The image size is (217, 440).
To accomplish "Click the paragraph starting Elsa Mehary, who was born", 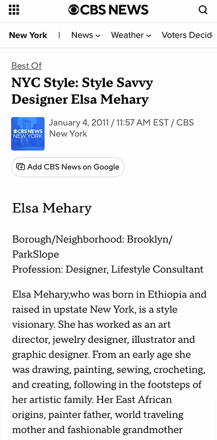I will point(110,362).
